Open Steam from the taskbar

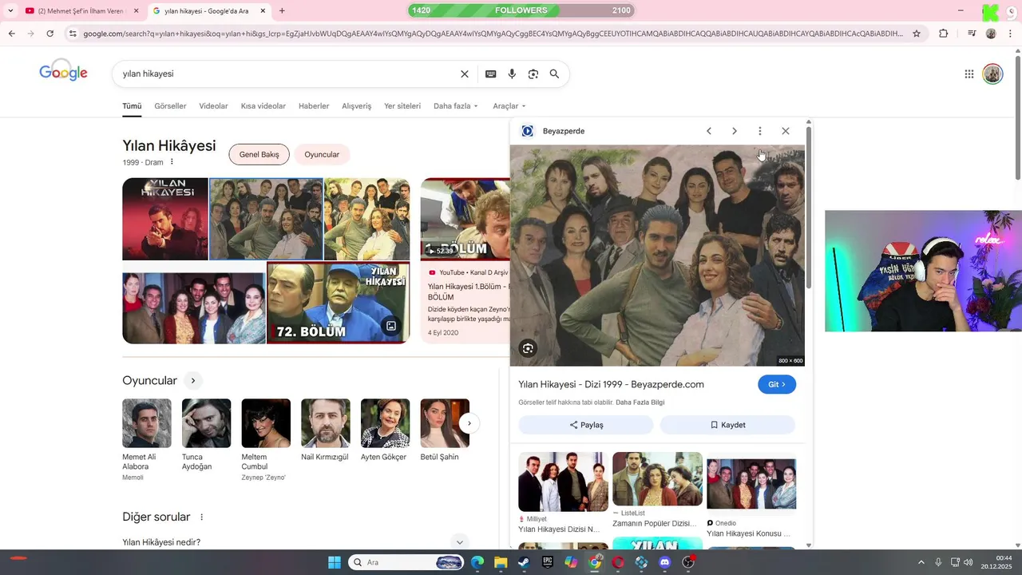[x=524, y=562]
